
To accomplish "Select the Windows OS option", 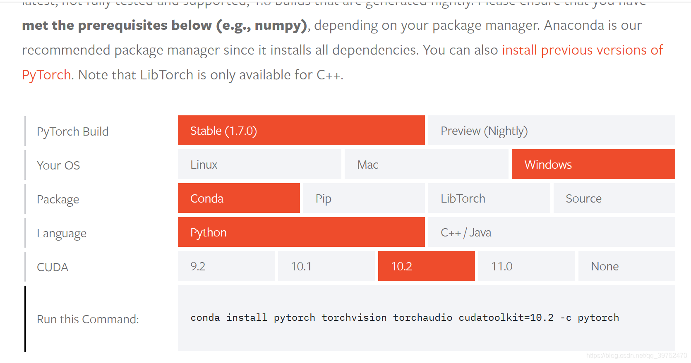I will tap(593, 164).
